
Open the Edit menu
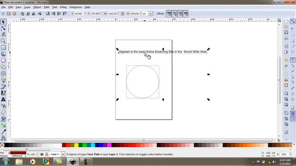tap(11, 7)
